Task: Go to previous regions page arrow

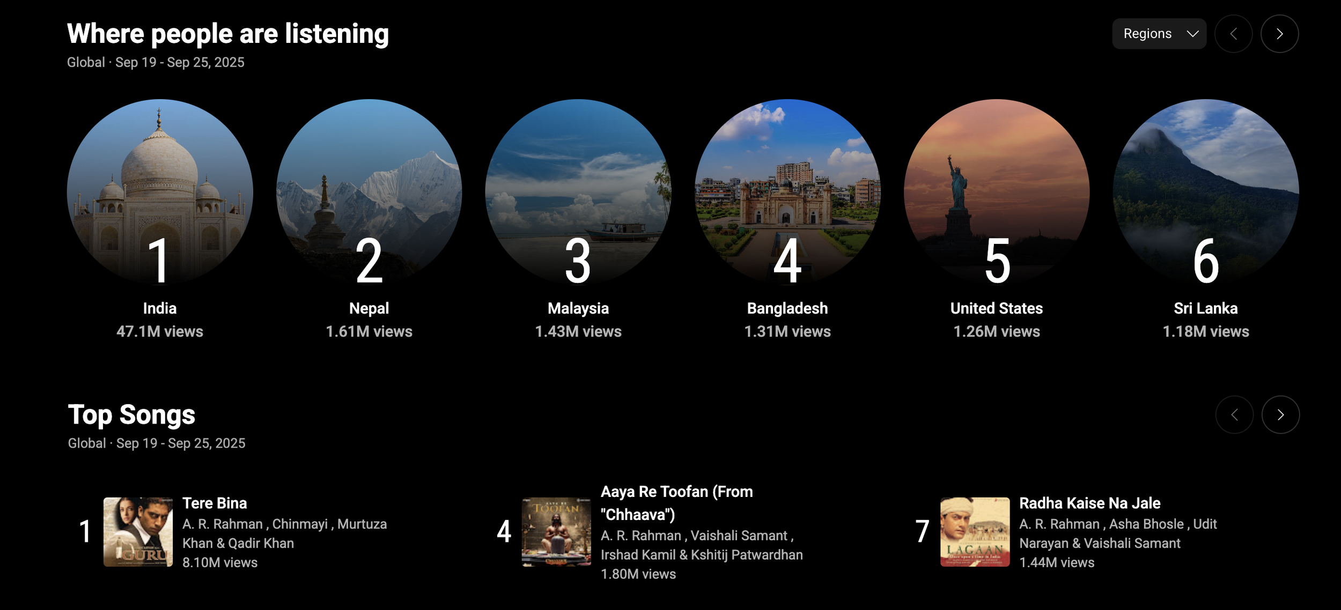Action: (1233, 34)
